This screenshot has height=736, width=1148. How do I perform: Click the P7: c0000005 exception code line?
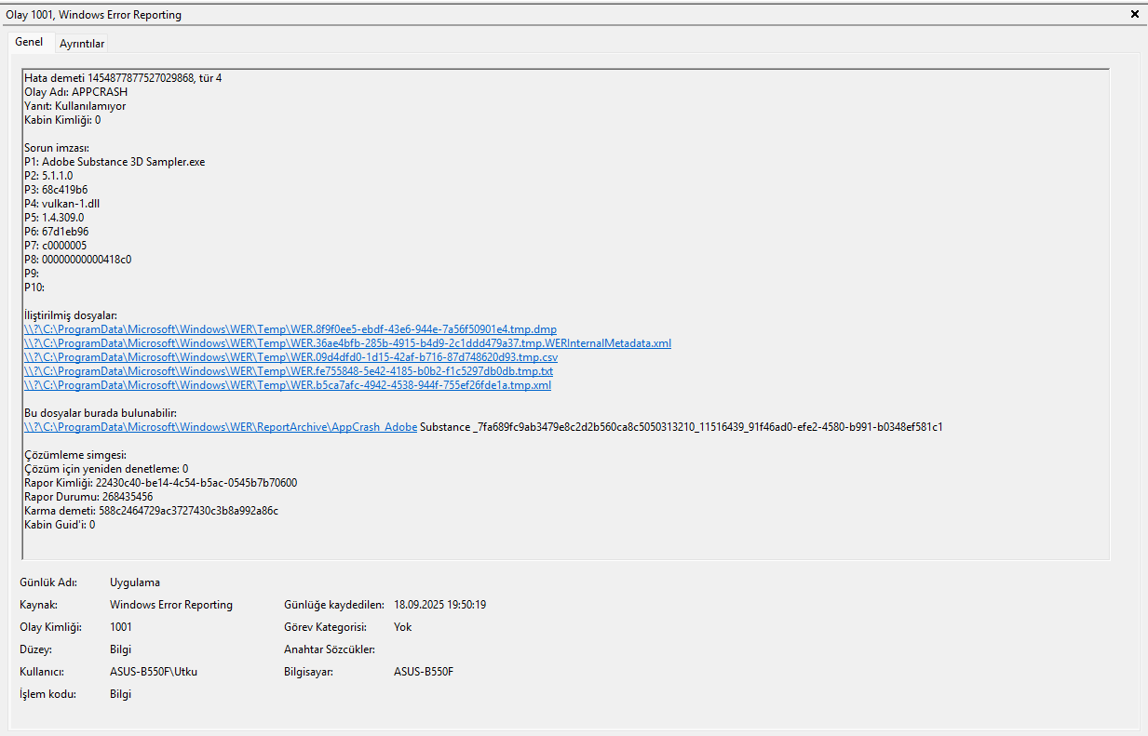click(56, 246)
